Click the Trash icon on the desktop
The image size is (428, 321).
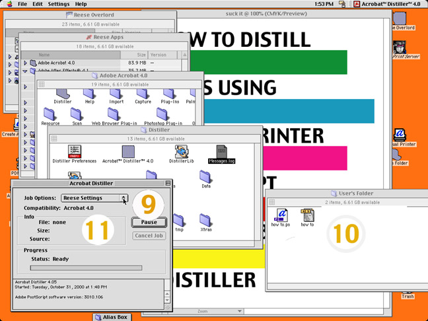(408, 295)
